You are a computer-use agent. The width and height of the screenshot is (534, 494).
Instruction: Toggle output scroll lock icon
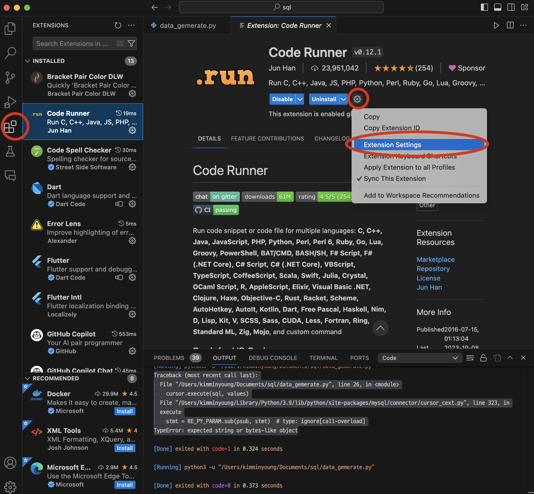pos(483,358)
